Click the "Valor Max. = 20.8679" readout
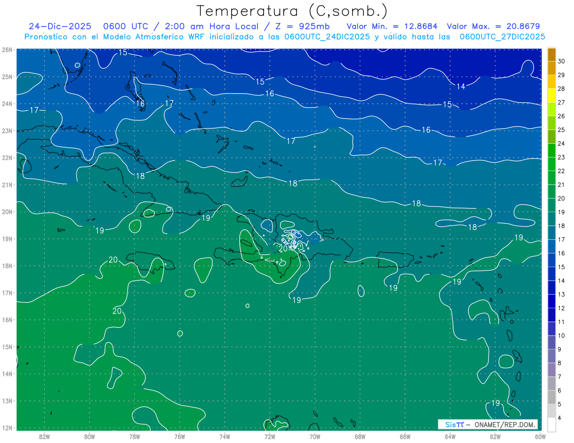 [x=493, y=26]
